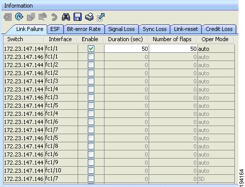
Task: Select the fc1/10 interface cell
Action: 61,171
